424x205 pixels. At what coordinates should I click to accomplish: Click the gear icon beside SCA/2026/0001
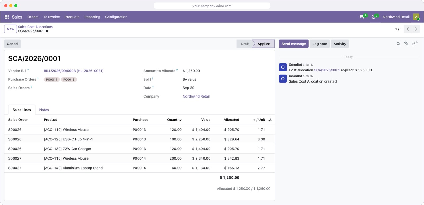point(47,31)
